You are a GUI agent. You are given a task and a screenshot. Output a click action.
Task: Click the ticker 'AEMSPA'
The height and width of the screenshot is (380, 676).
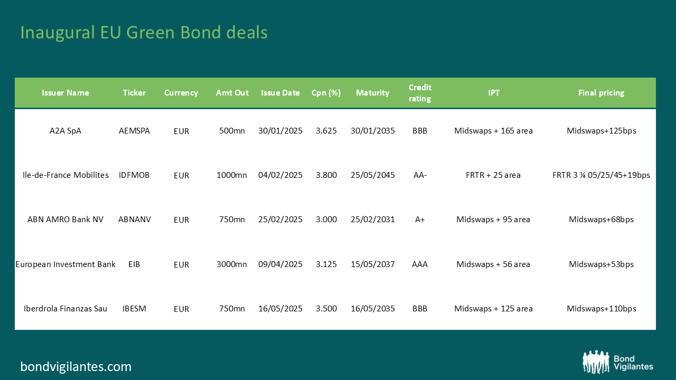134,131
